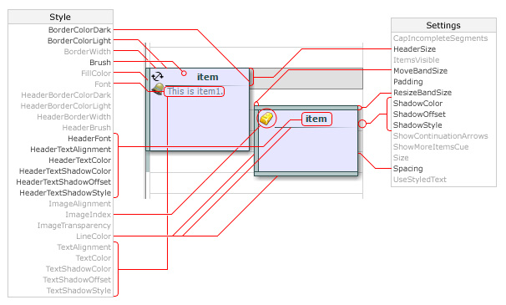Click the red circle marker next to ShadowOffset line
This screenshot has height=305, width=506.
click(362, 124)
